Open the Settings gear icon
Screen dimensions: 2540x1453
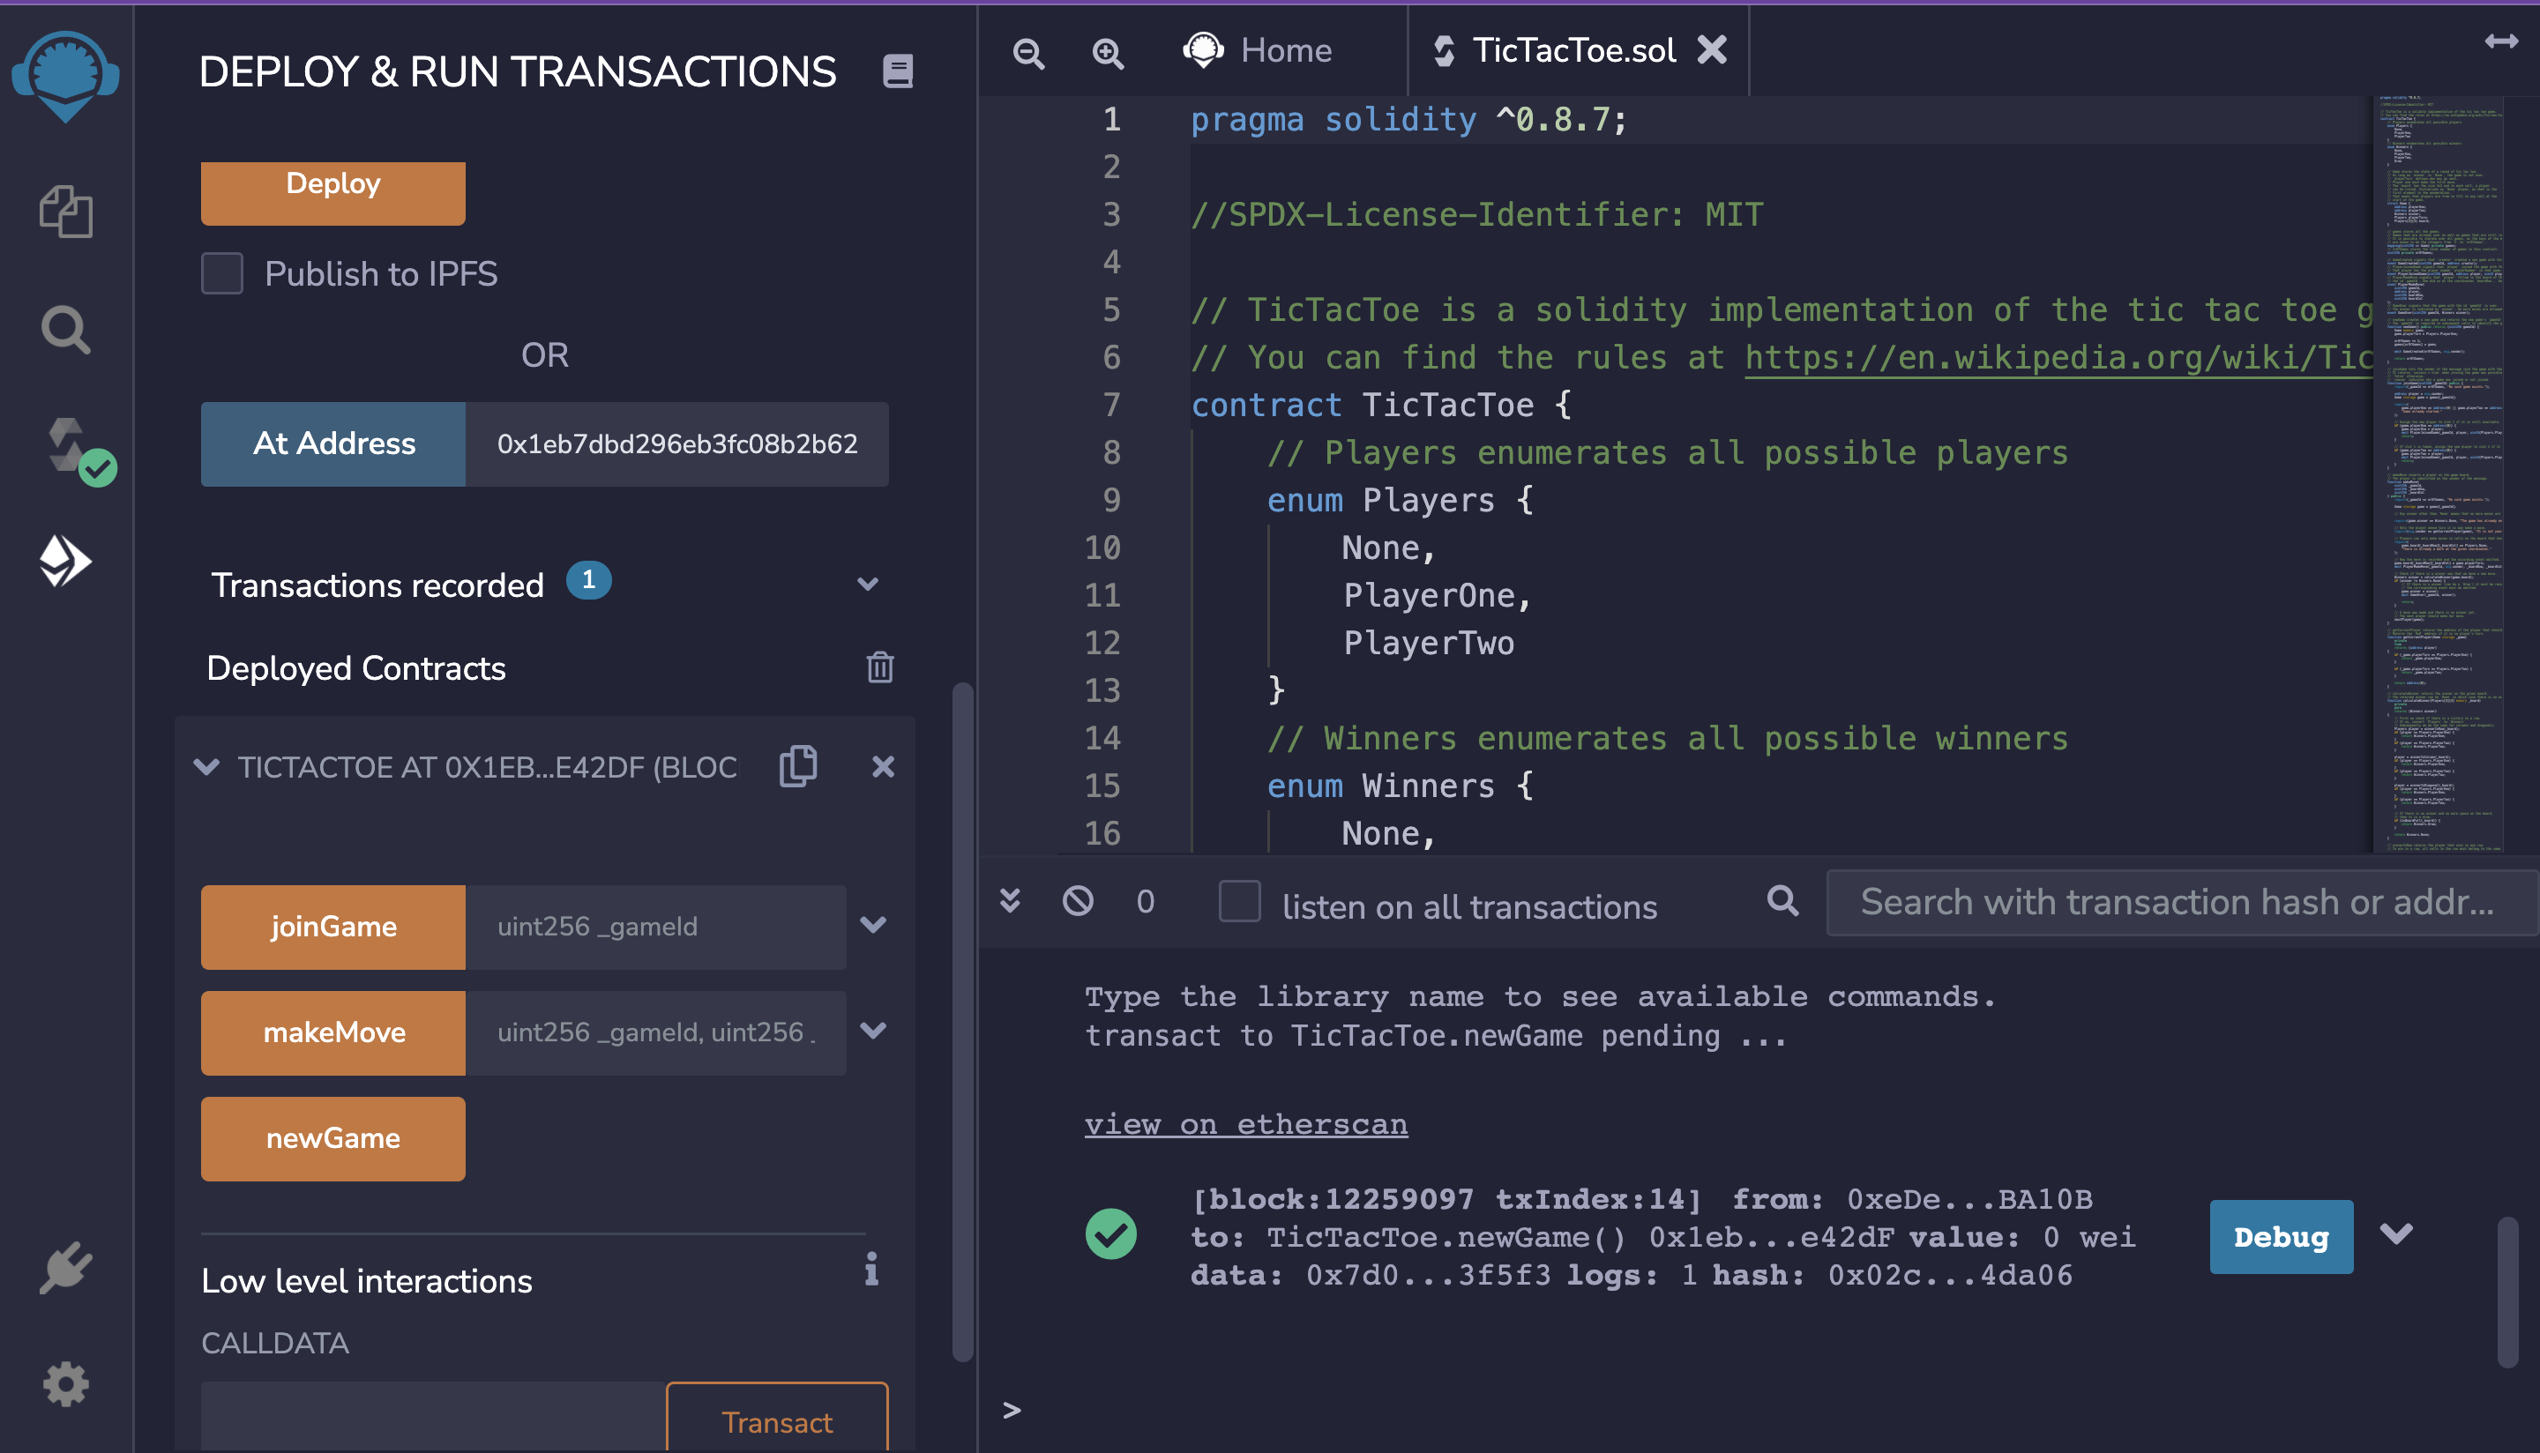tap(66, 1385)
